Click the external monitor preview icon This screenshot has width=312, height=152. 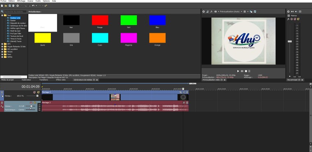(x=208, y=12)
